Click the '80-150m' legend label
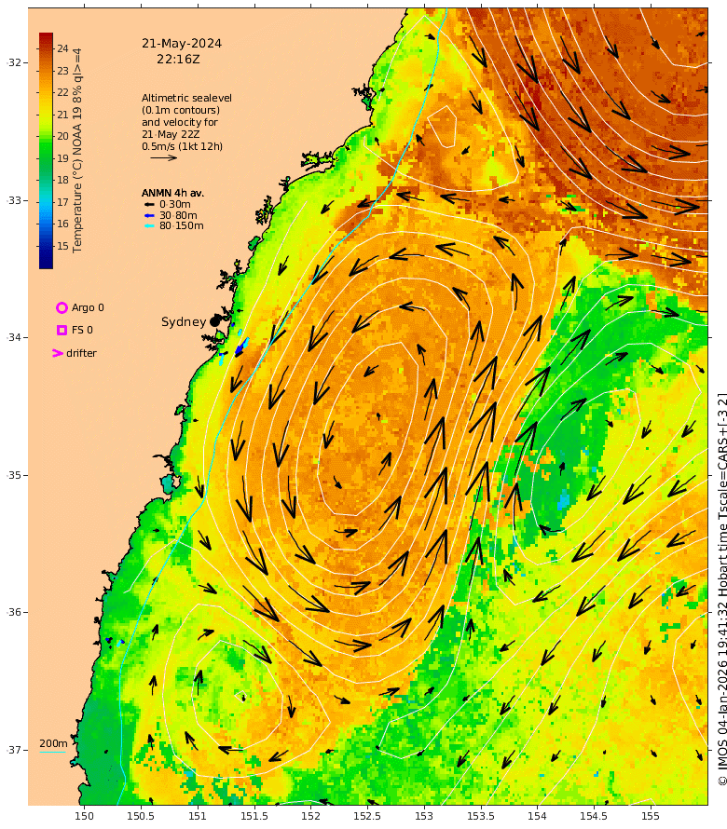This screenshot has height=829, width=727. [x=182, y=225]
